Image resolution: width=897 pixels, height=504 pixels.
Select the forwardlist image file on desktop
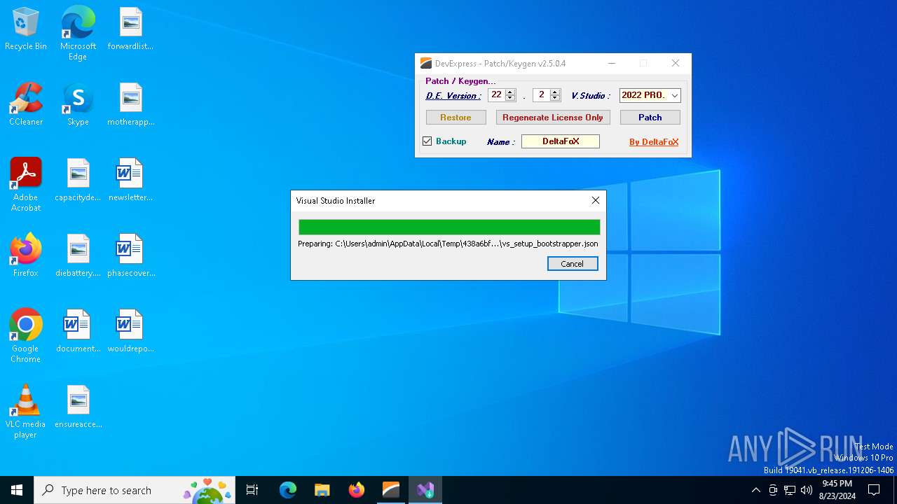tap(130, 29)
